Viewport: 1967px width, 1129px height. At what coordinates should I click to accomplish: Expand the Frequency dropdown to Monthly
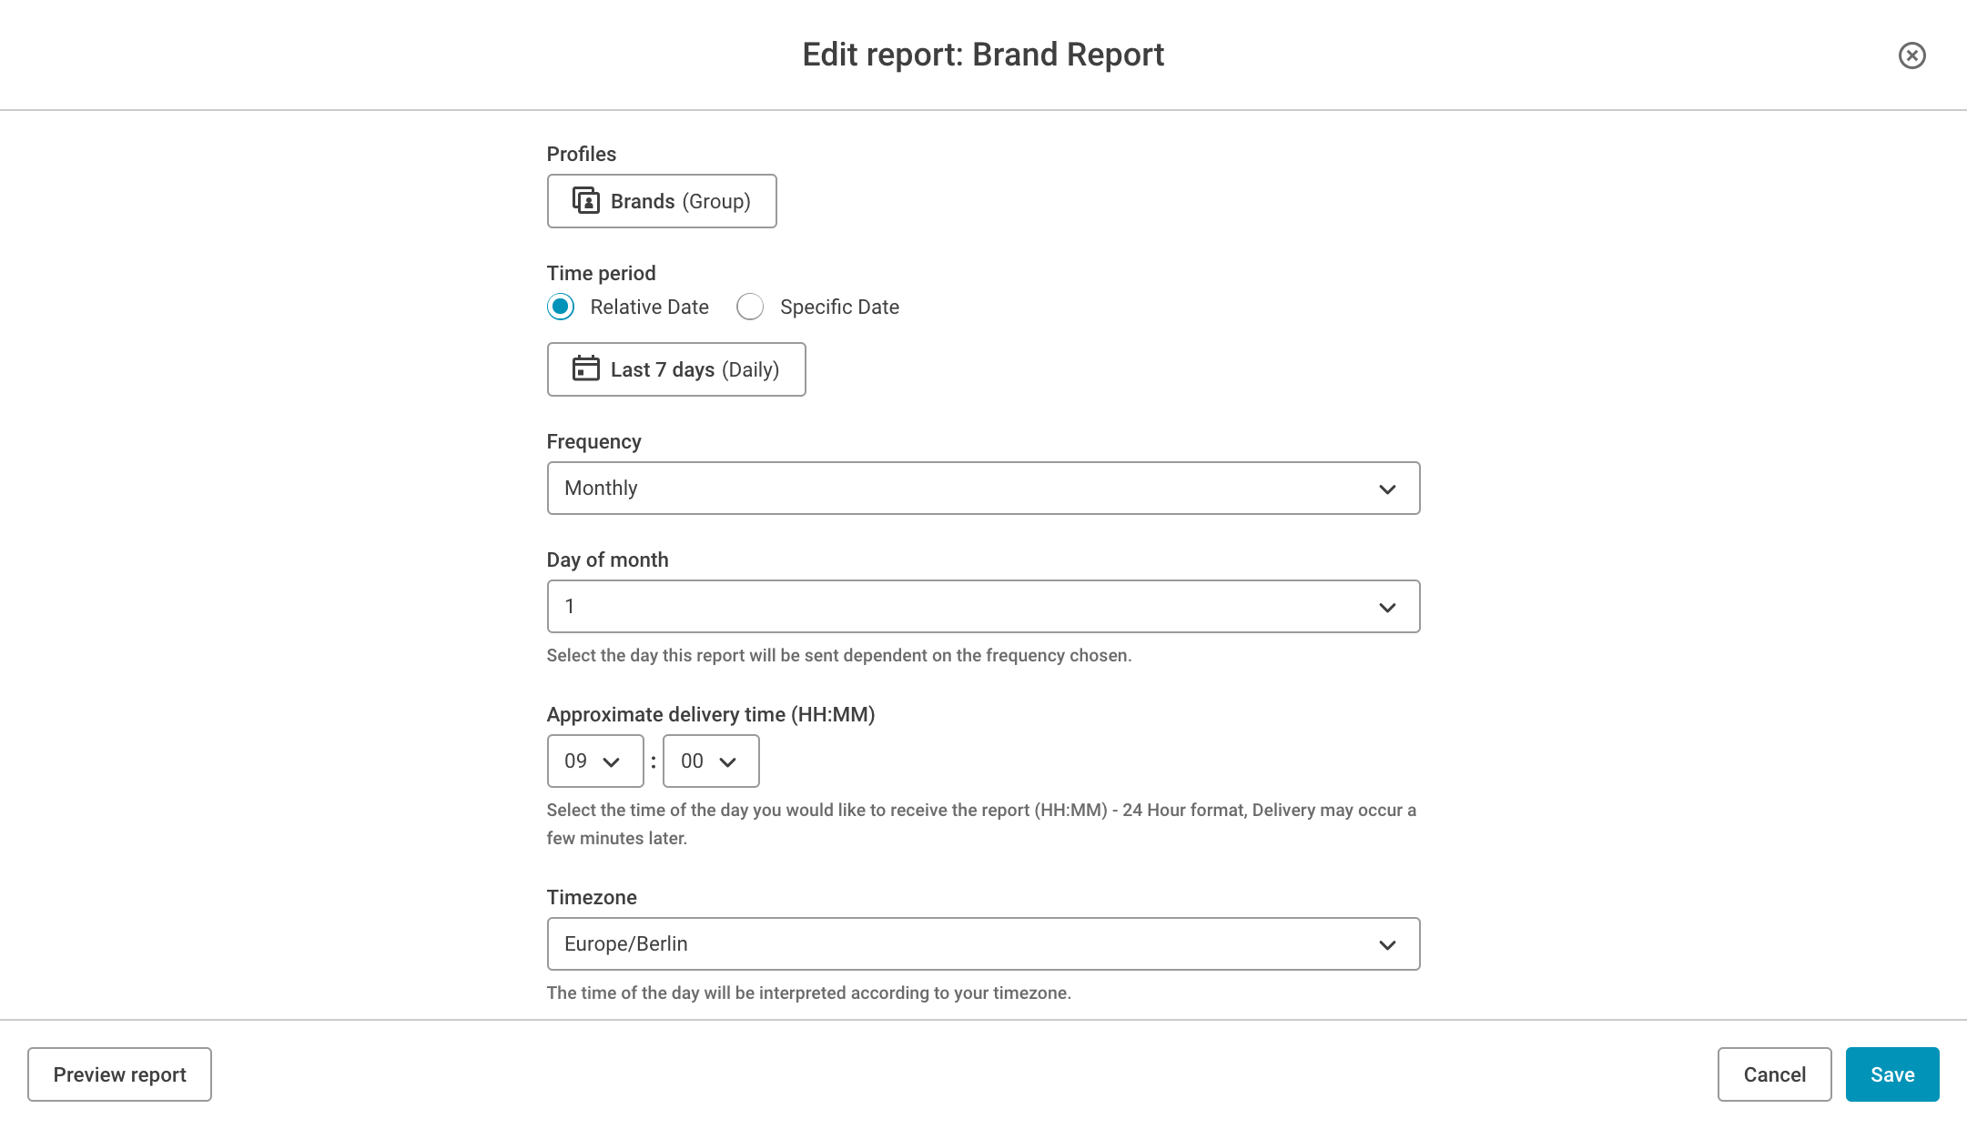click(x=983, y=488)
